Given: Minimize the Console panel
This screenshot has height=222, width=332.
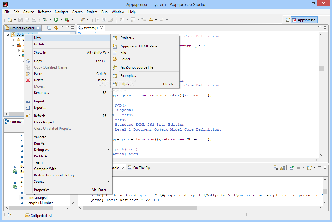Looking at the screenshot, I should [320, 167].
